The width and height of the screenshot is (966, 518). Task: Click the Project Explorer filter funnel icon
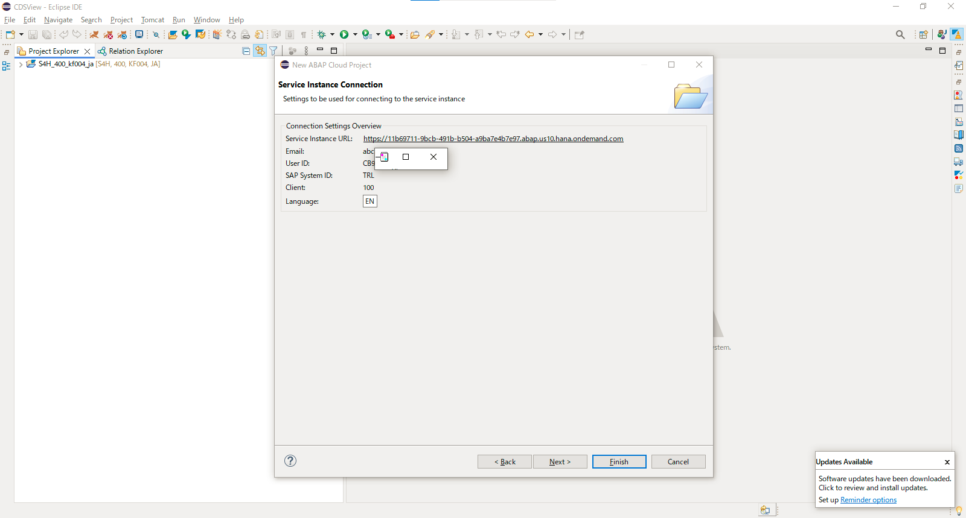[x=273, y=51]
